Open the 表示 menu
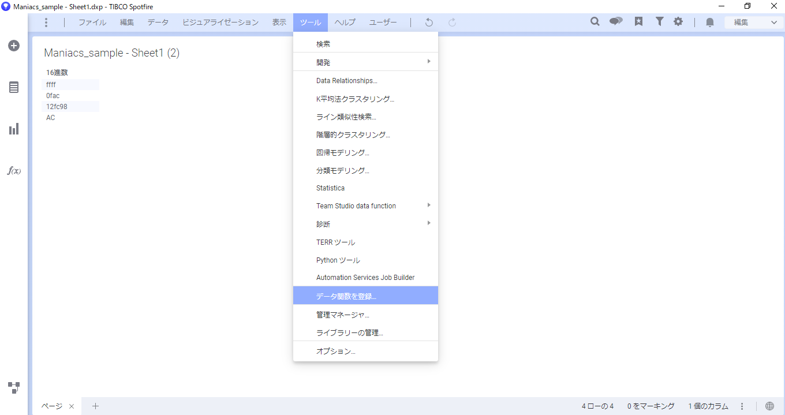The width and height of the screenshot is (785, 415). (279, 23)
